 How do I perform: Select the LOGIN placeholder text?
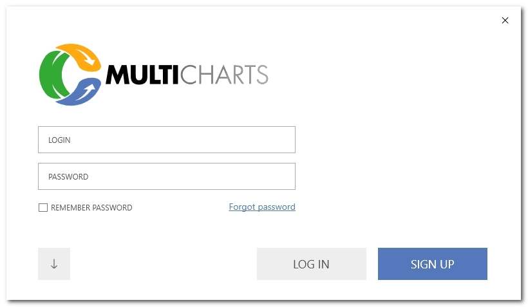pos(59,140)
